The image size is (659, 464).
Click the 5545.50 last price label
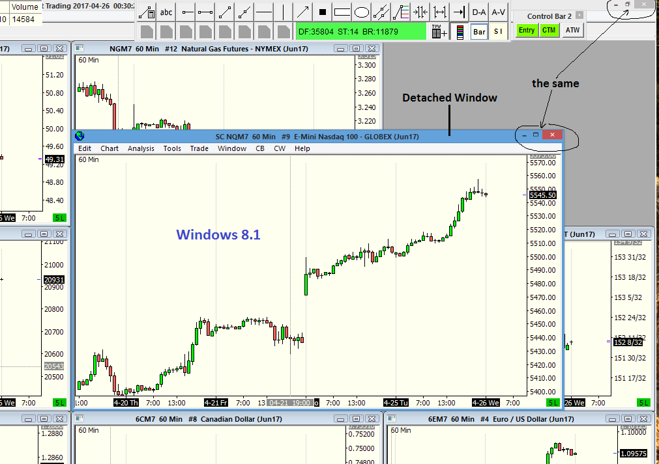click(542, 195)
